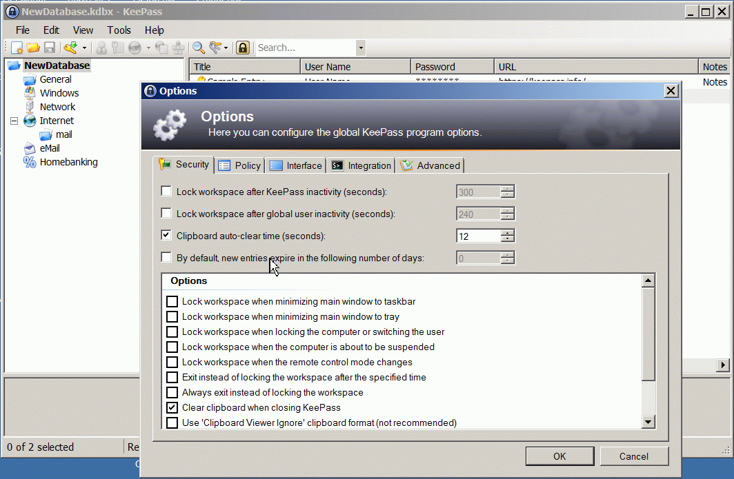Decrease clipboard auto-clear time with down arrow

point(508,239)
